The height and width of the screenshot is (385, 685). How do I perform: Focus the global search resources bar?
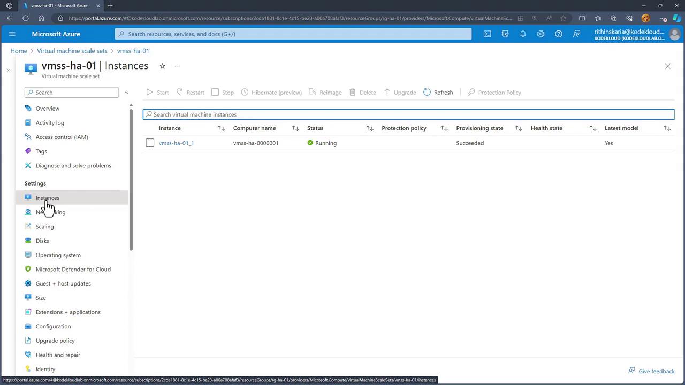tap(293, 34)
